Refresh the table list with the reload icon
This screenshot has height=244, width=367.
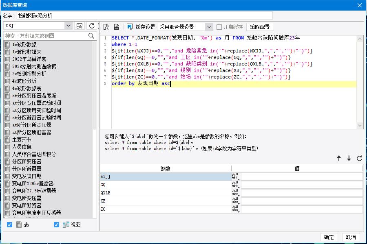92,26
